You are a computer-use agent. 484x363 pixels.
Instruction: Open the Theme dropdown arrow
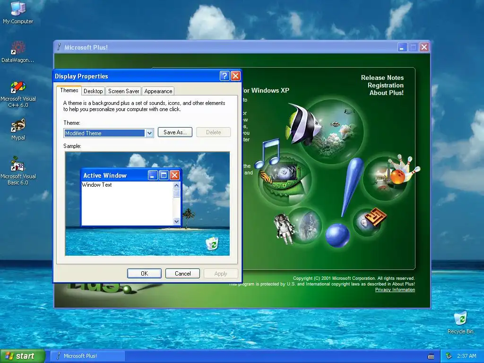tap(149, 133)
